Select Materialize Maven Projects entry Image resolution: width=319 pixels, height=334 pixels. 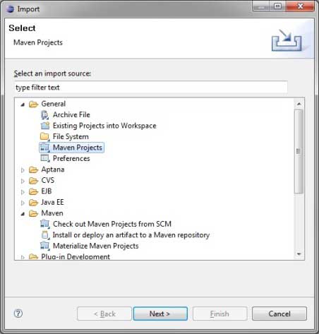(96, 246)
